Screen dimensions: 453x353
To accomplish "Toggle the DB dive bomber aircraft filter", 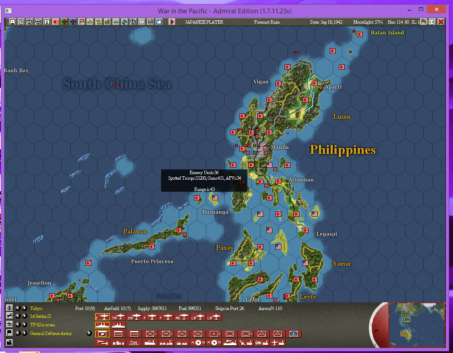I will tap(134, 317).
